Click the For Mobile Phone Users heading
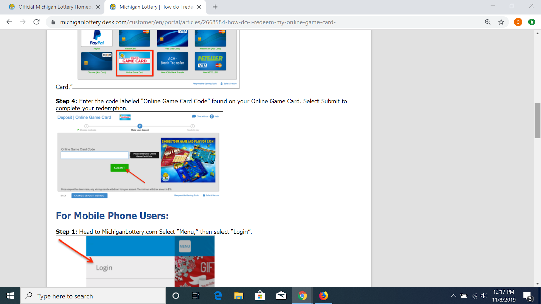The height and width of the screenshot is (304, 541). (112, 216)
